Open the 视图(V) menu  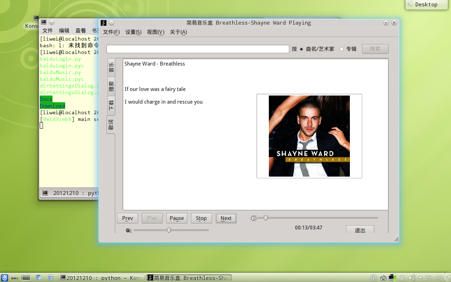[x=156, y=32]
